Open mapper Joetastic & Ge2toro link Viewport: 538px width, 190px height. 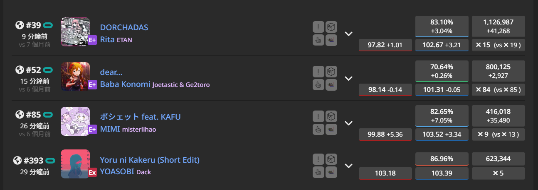181,84
